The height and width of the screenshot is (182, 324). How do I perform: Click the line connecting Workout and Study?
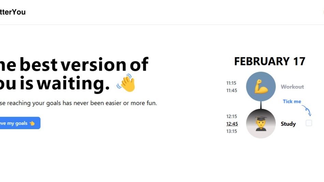[x=261, y=105]
